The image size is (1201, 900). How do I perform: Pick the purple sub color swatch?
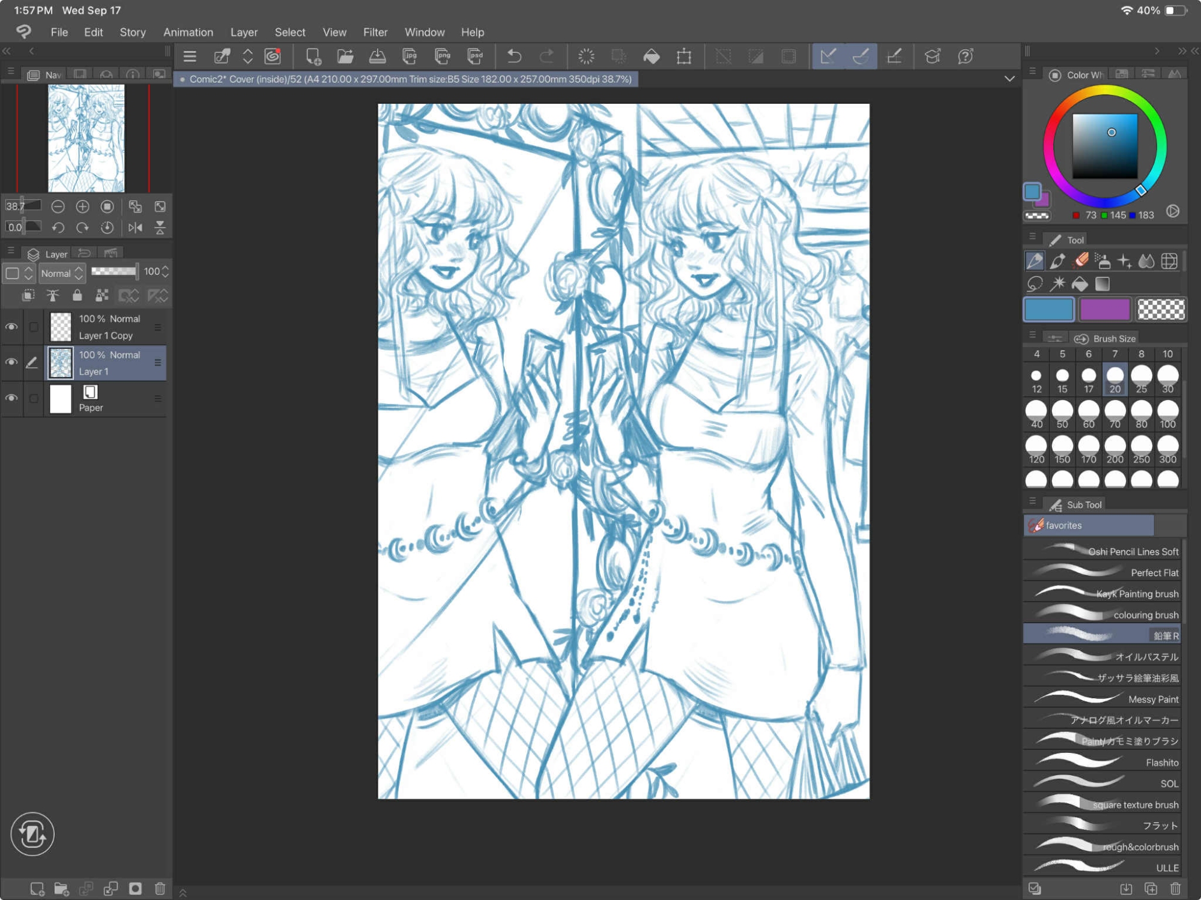pos(1104,310)
